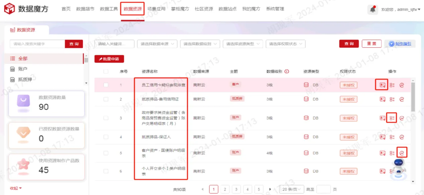Click the details list icon for row 5

[392, 153]
